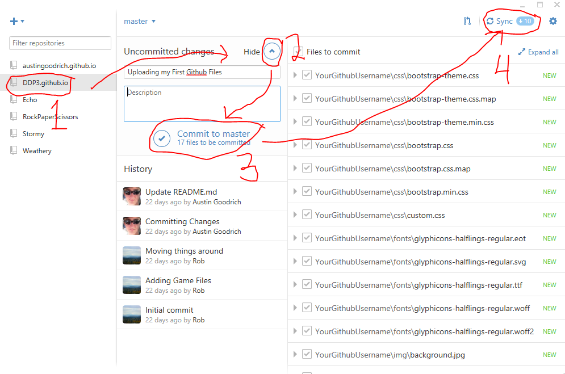Image resolution: width=565 pixels, height=374 pixels.
Task: Click the Filter repositories search box
Action: [x=60, y=43]
